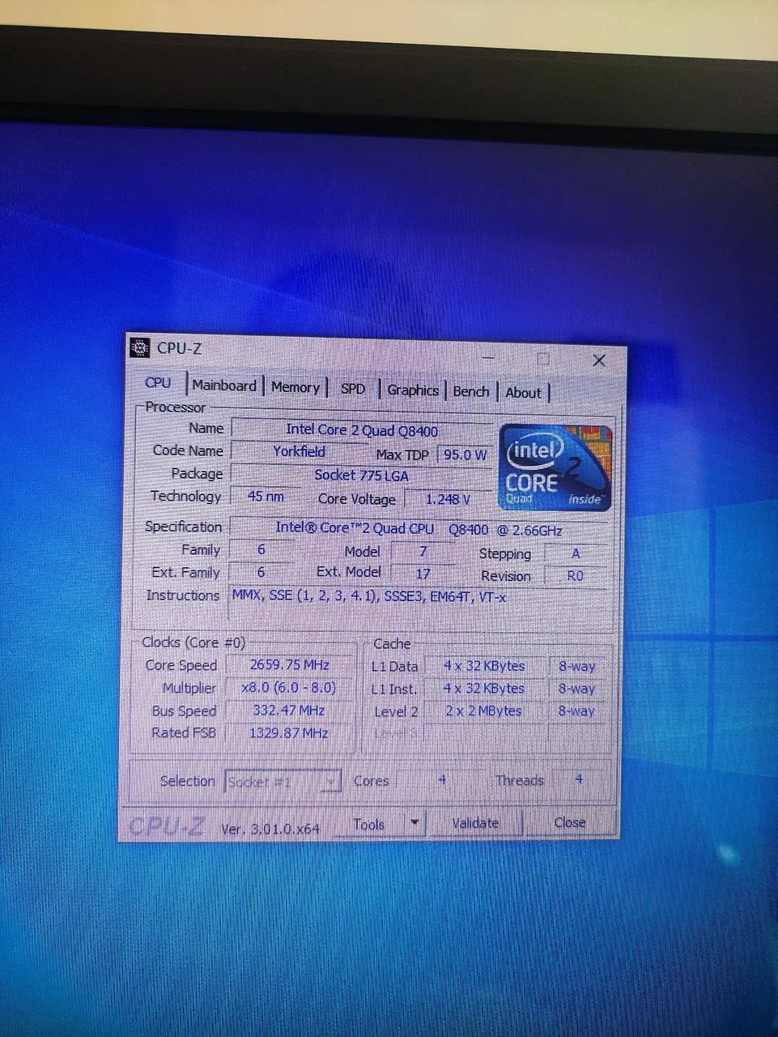Click the Multiplier value x8.0 (6.0 - 8.0)
778x1037 pixels.
click(288, 687)
